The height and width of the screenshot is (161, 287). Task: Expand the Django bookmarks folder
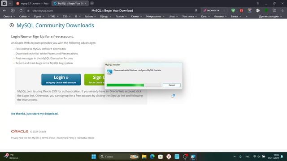coord(106,17)
